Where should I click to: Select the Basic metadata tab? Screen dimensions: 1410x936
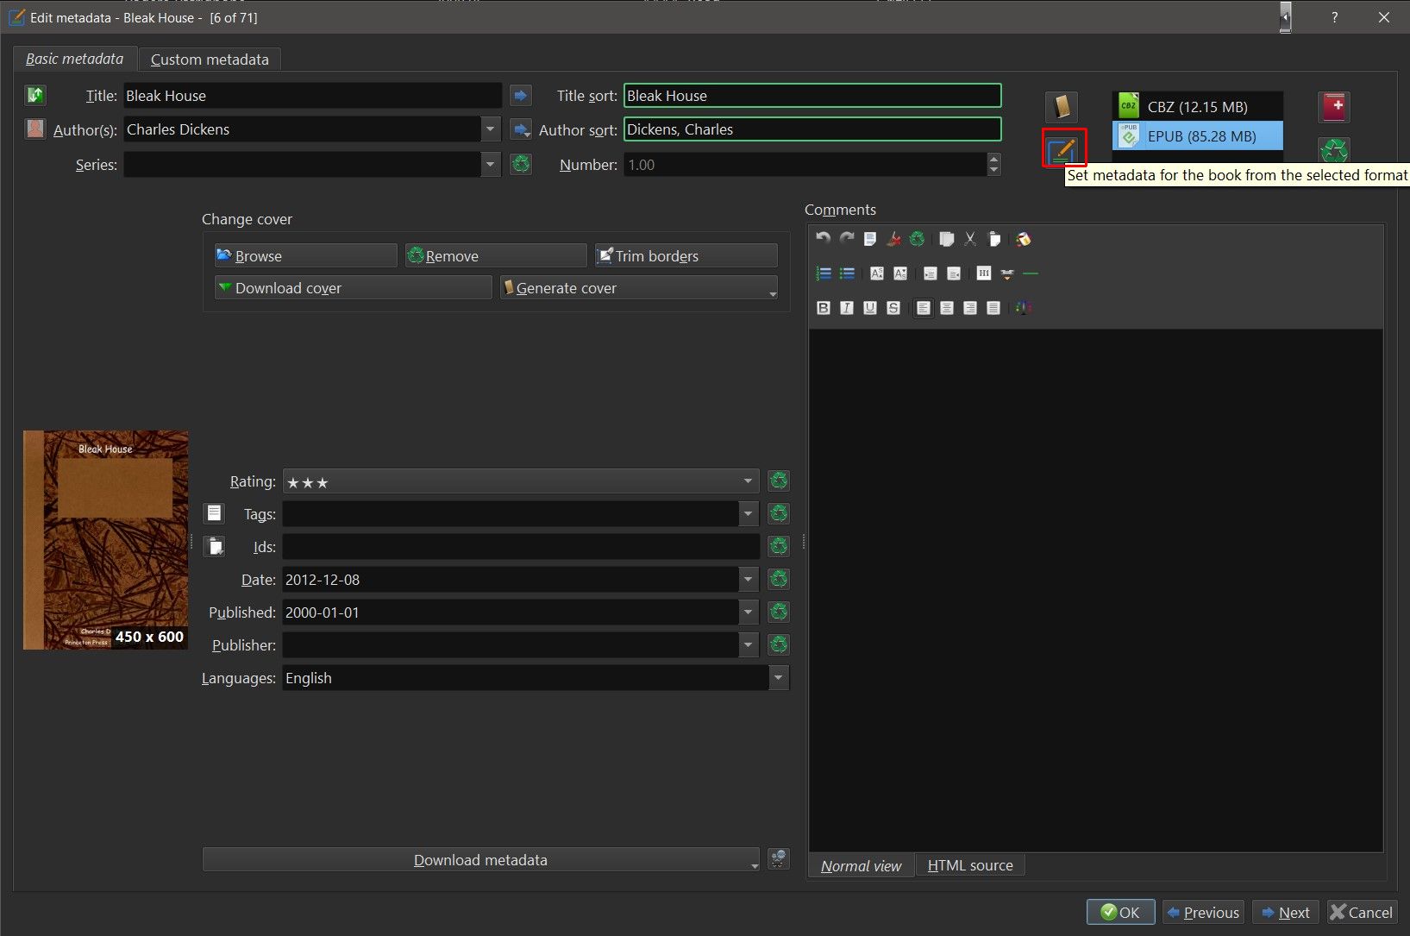[x=75, y=59]
